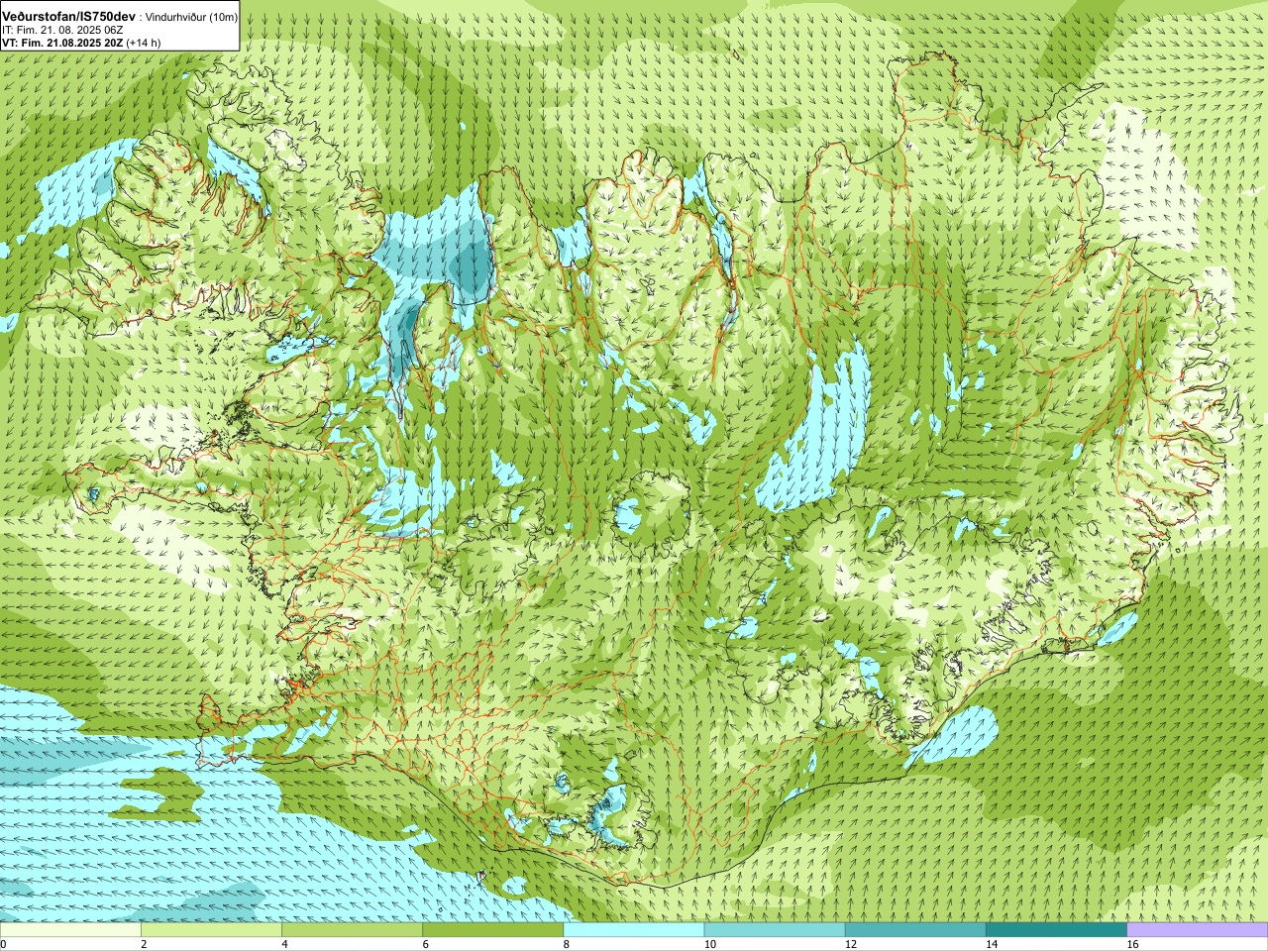Click the legend scale value '4'
Image resolution: width=1268 pixels, height=951 pixels.
click(x=285, y=944)
